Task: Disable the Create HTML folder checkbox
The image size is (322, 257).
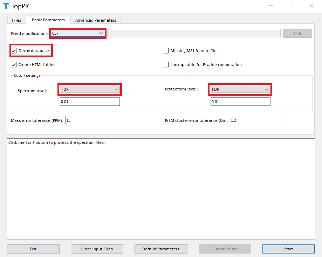Action: click(x=14, y=65)
